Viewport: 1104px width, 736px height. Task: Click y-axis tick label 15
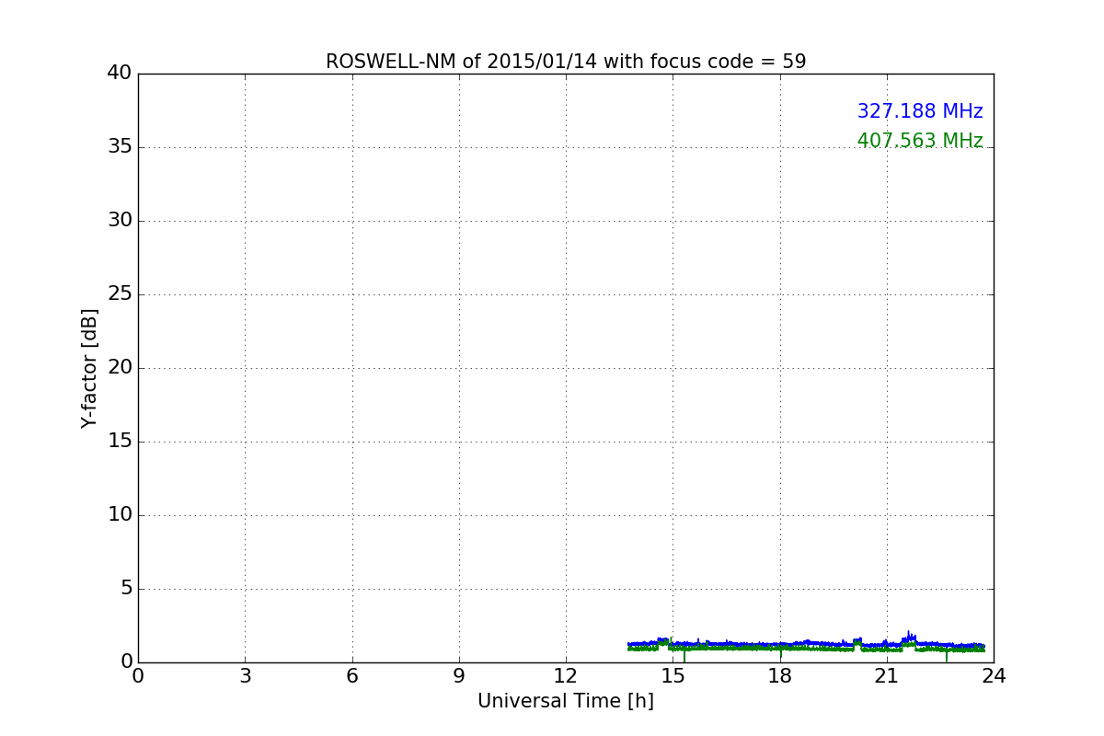coord(120,442)
